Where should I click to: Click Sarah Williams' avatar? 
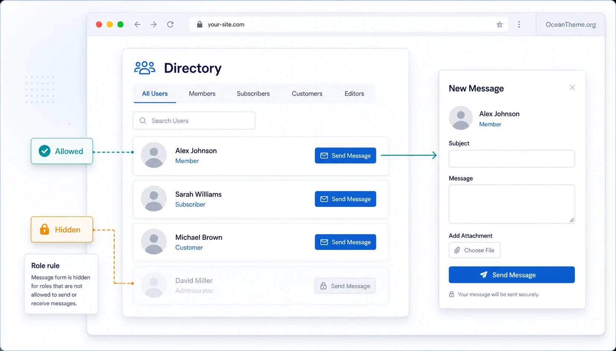click(154, 199)
